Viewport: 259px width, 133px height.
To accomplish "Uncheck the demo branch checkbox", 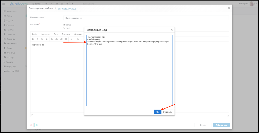I will [65, 25].
